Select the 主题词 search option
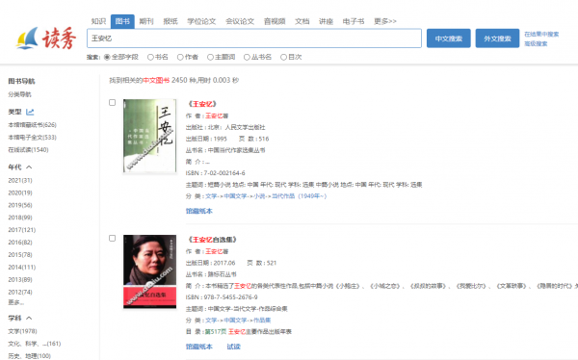 pyautogui.click(x=210, y=57)
